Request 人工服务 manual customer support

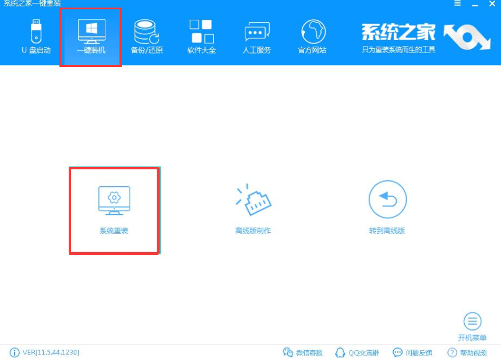(x=256, y=35)
